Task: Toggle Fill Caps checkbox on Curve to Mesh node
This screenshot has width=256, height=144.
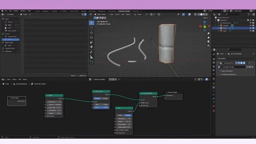Action: pyautogui.click(x=142, y=106)
